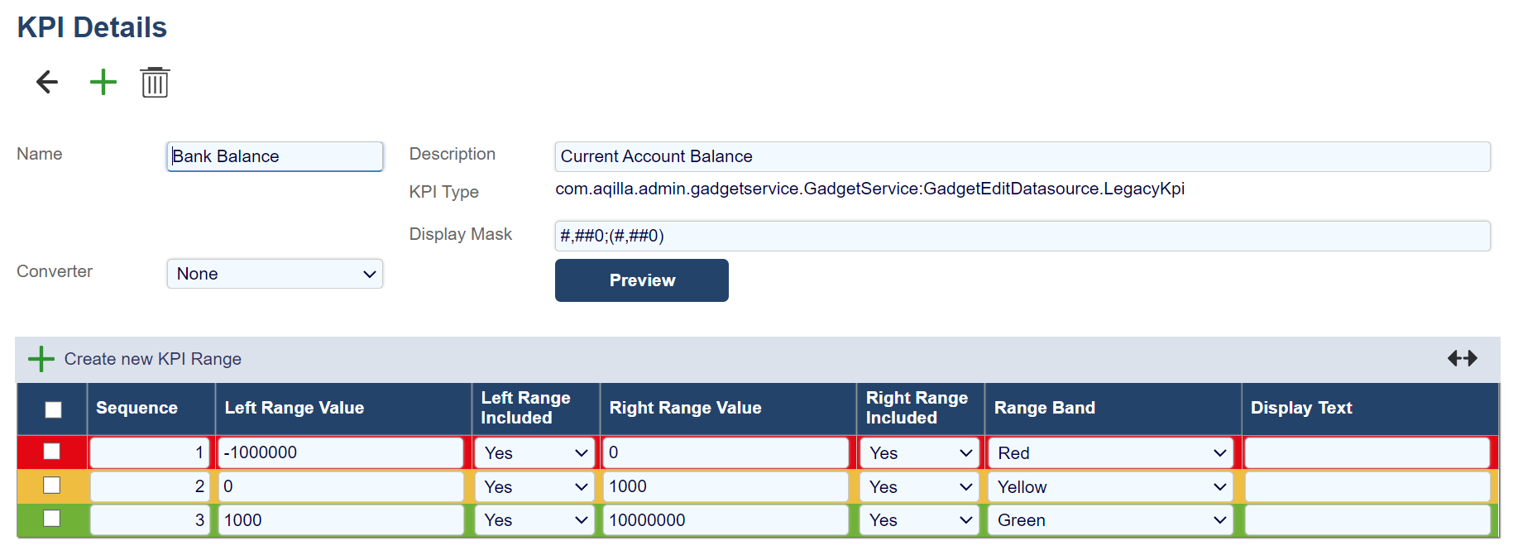Open the Converter dropdown showing None
Image resolution: width=1518 pixels, height=555 pixels.
pos(275,274)
